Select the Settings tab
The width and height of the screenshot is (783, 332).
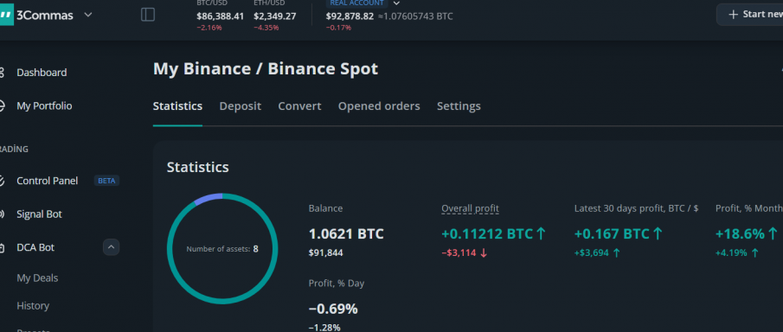click(459, 105)
